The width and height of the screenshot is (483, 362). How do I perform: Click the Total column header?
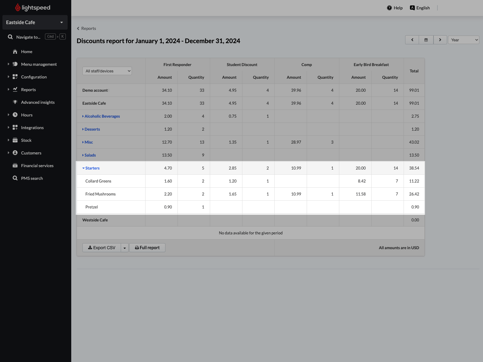click(x=414, y=71)
